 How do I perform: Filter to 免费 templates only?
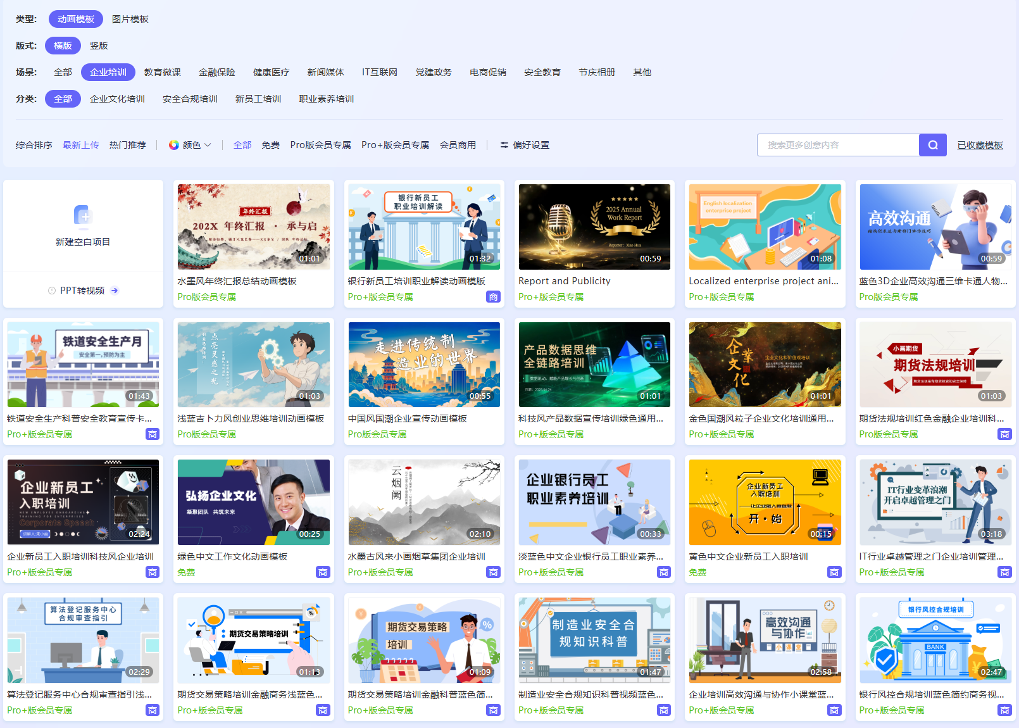[x=270, y=145]
